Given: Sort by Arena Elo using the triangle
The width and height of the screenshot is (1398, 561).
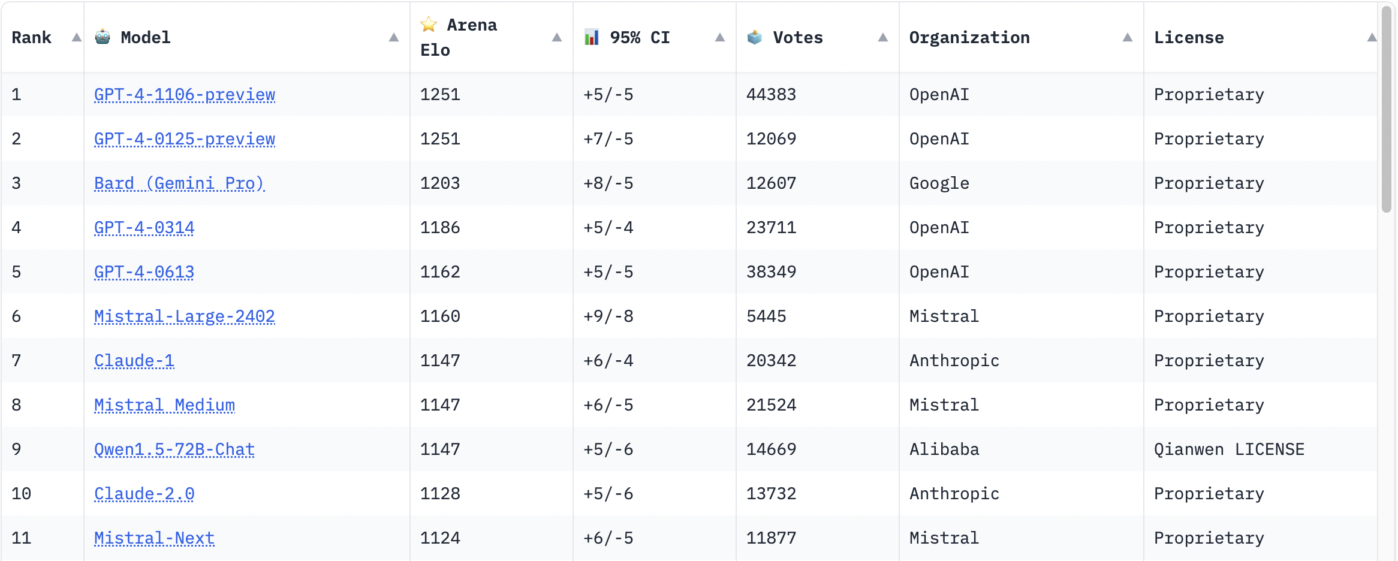Looking at the screenshot, I should pyautogui.click(x=557, y=37).
